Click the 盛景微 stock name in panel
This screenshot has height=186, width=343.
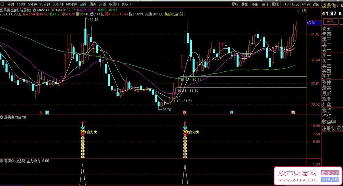(329, 6)
